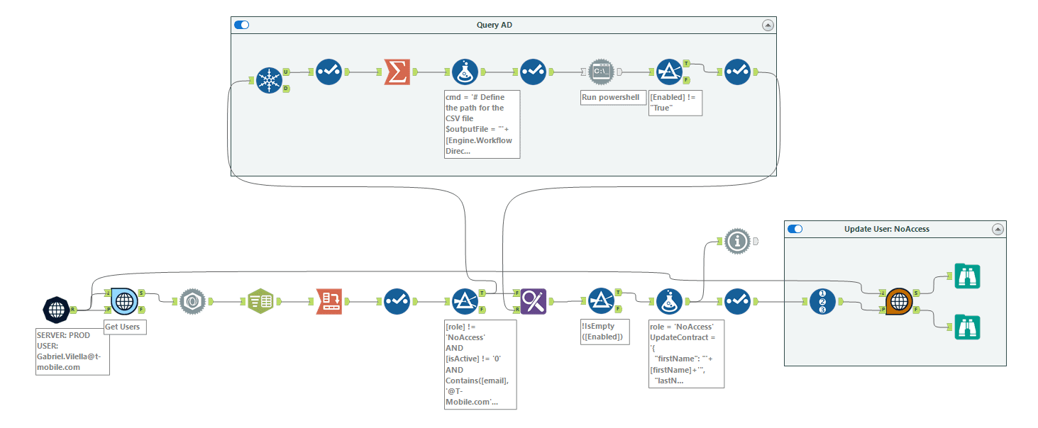Click the JSON Parse tool icon

tap(192, 300)
